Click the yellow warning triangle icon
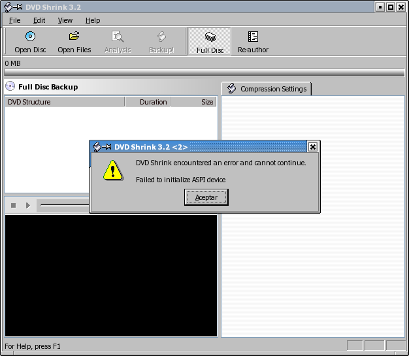Viewport: 409px width, 356px height. coord(113,170)
